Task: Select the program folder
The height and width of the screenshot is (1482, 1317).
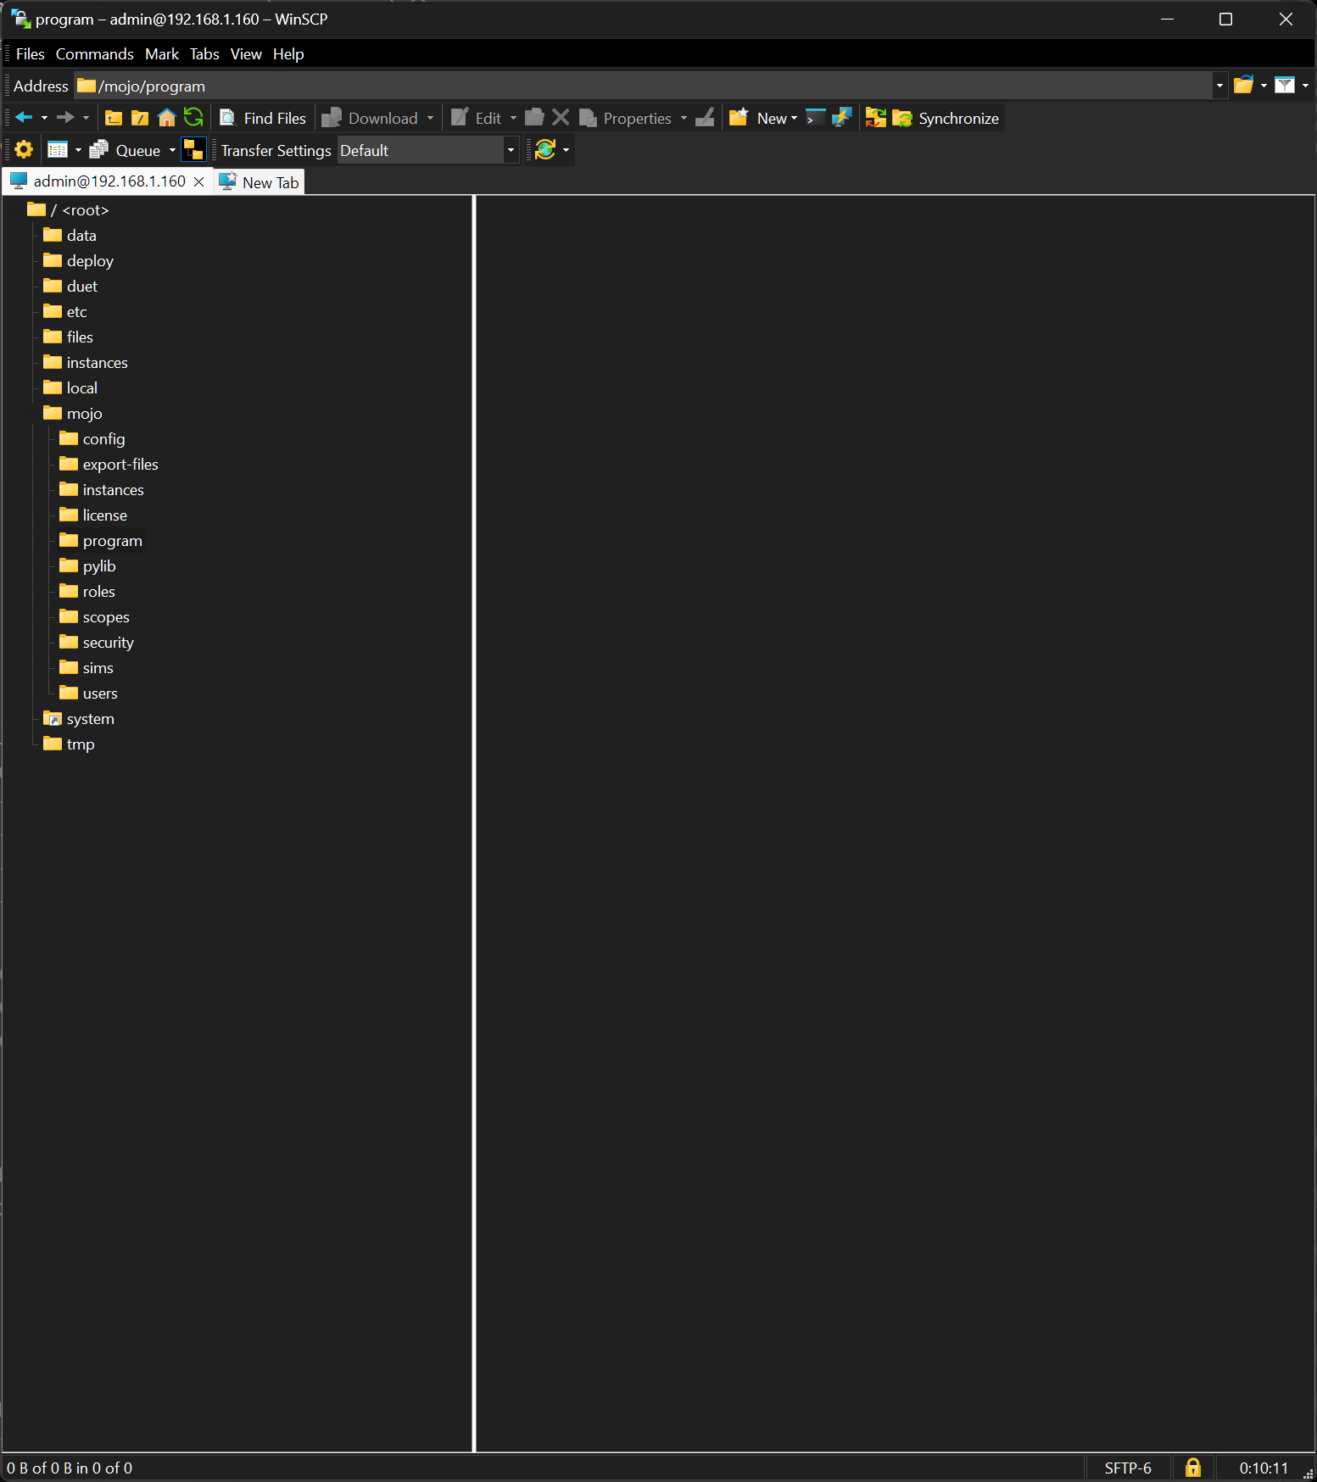Action: 102,540
